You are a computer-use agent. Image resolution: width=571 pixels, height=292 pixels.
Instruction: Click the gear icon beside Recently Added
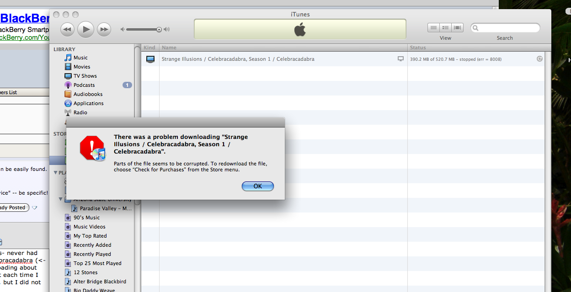[68, 245]
